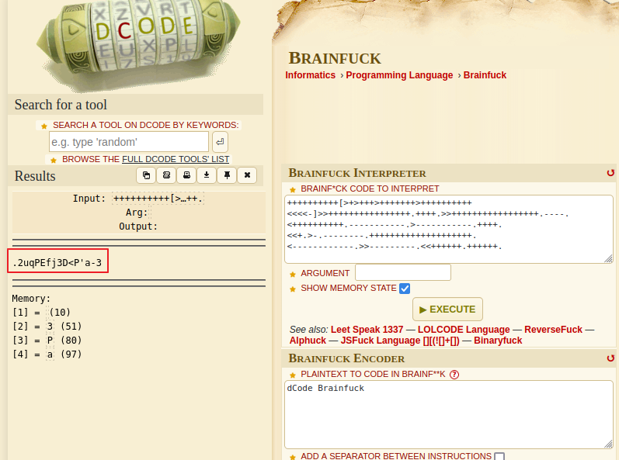This screenshot has height=460, width=619.
Task: Open LOLCODE Language link
Action: click(x=464, y=330)
